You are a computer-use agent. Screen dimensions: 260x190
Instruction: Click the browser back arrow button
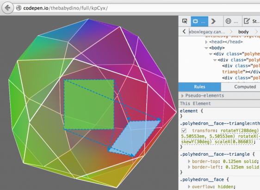click(7, 8)
